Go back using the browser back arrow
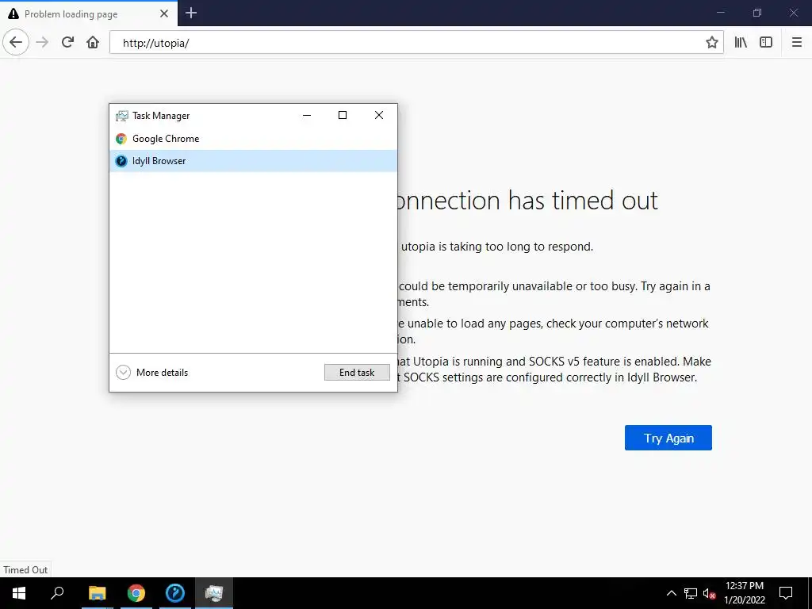Screen dimensions: 812x609 pyautogui.click(x=16, y=42)
